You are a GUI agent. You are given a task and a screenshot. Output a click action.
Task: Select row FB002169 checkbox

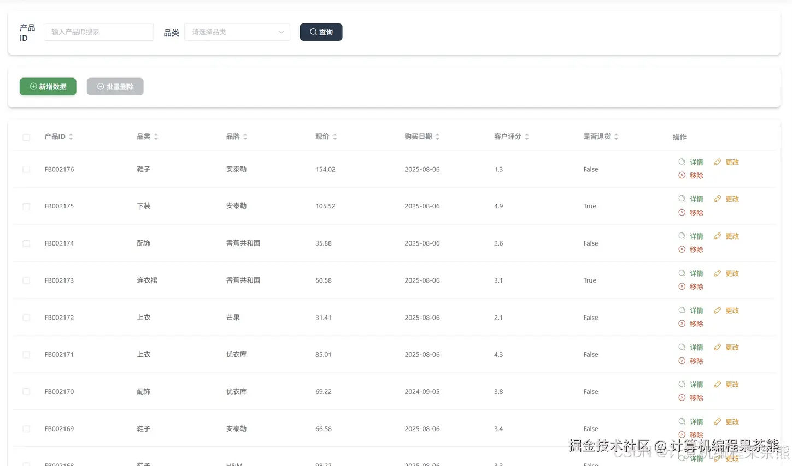26,429
